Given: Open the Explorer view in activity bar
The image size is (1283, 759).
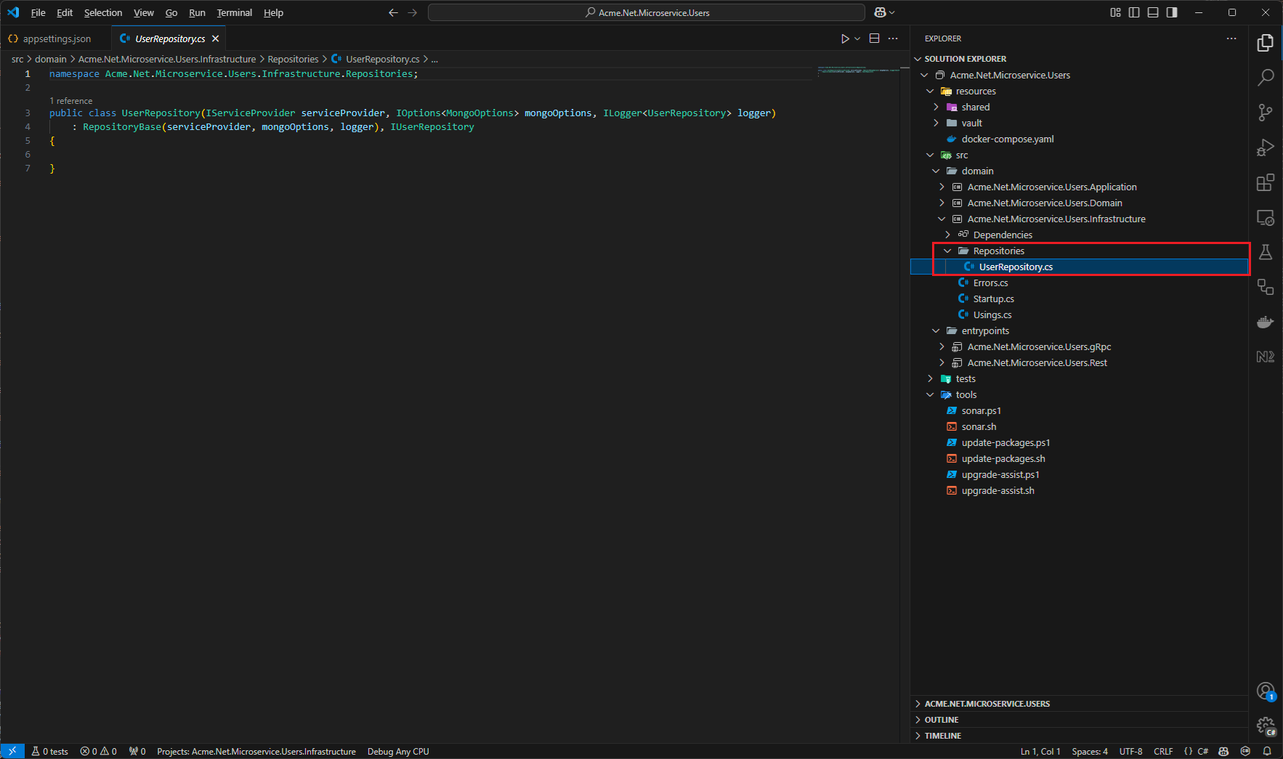Looking at the screenshot, I should (x=1265, y=43).
